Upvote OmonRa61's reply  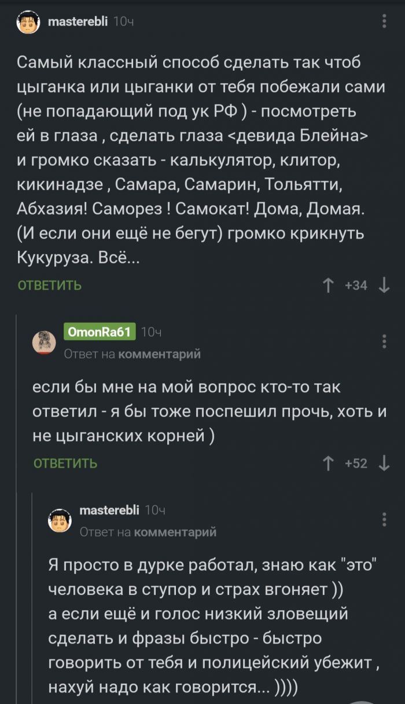(329, 463)
